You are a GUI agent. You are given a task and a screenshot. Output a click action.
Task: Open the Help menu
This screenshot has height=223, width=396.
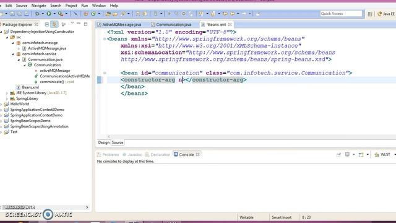tap(114, 6)
